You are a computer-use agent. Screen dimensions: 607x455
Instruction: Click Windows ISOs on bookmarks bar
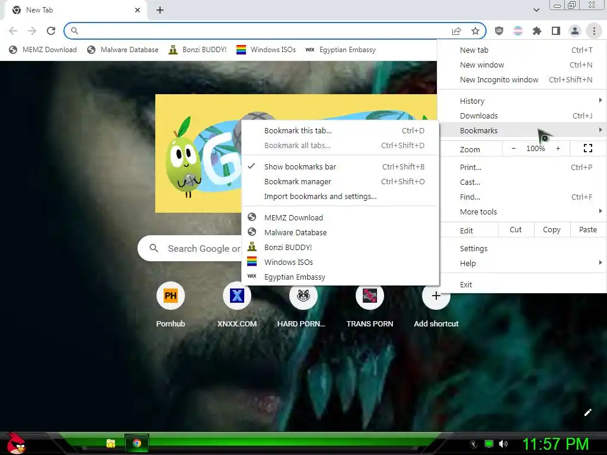tap(266, 50)
